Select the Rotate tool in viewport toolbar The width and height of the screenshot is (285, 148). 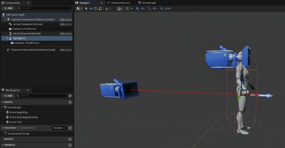(95, 9)
